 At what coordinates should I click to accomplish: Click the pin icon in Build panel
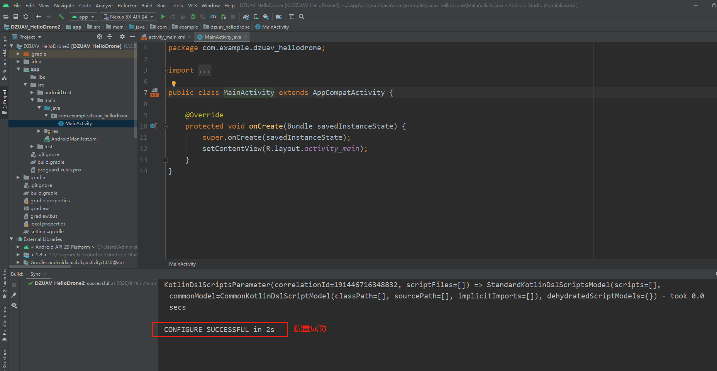point(14,295)
